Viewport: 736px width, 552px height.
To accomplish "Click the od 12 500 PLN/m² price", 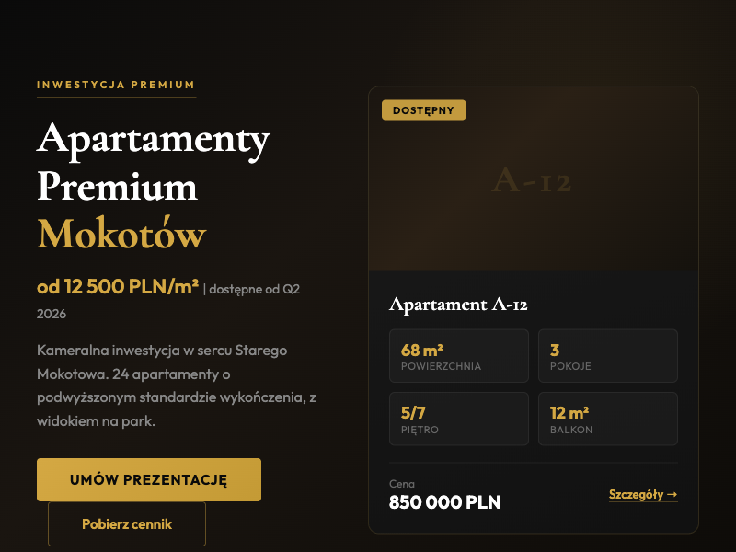I will [117, 287].
